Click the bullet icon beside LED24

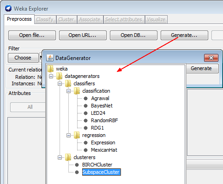point(86,113)
